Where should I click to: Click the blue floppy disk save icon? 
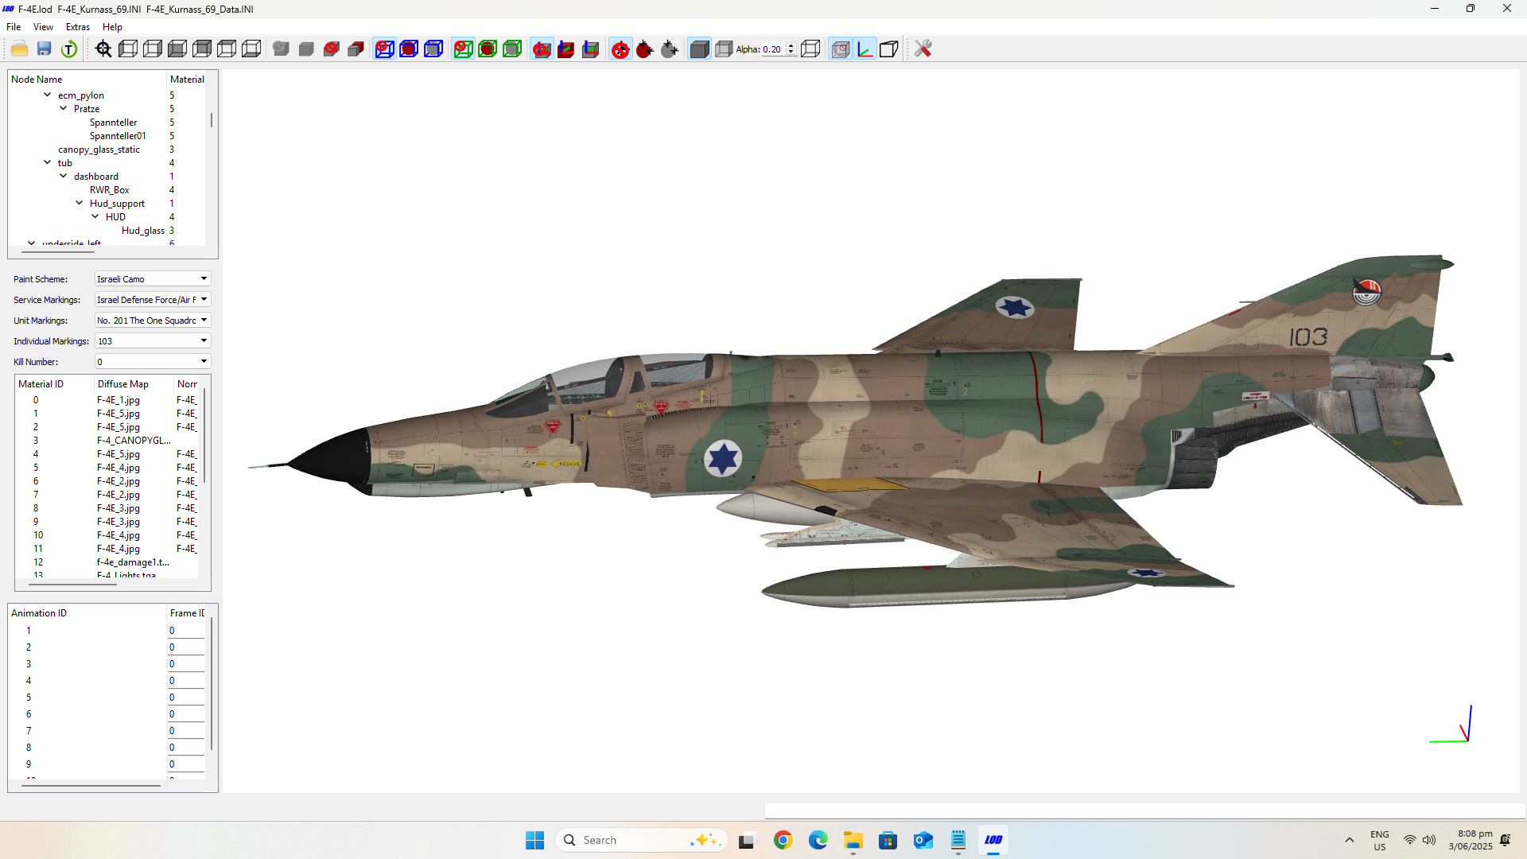pos(45,49)
